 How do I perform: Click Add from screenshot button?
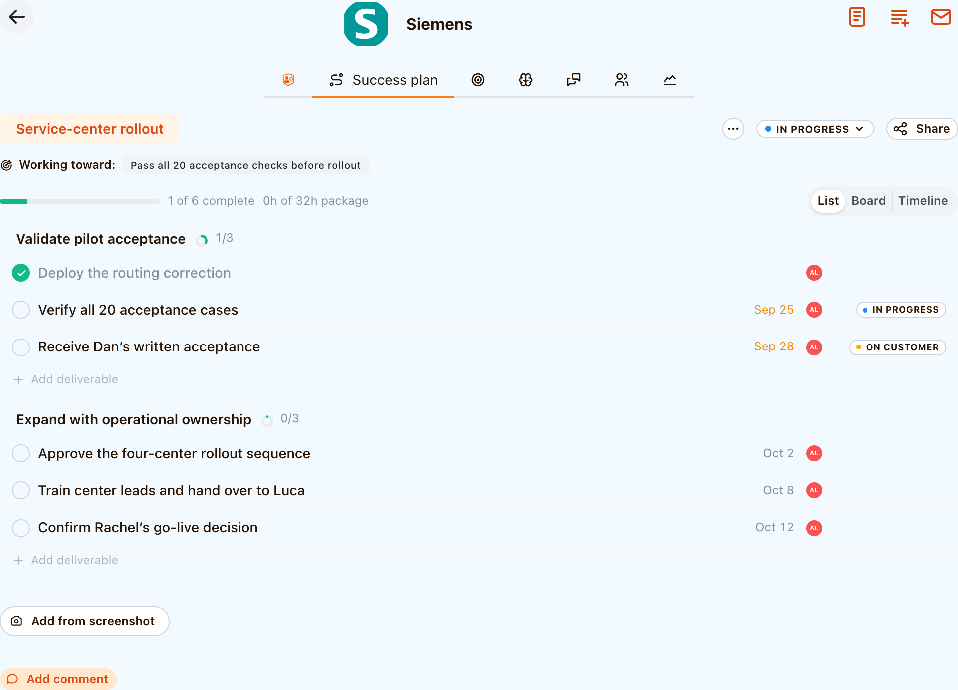click(85, 621)
